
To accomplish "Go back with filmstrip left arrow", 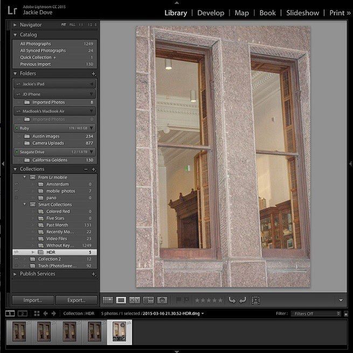I will (45, 313).
